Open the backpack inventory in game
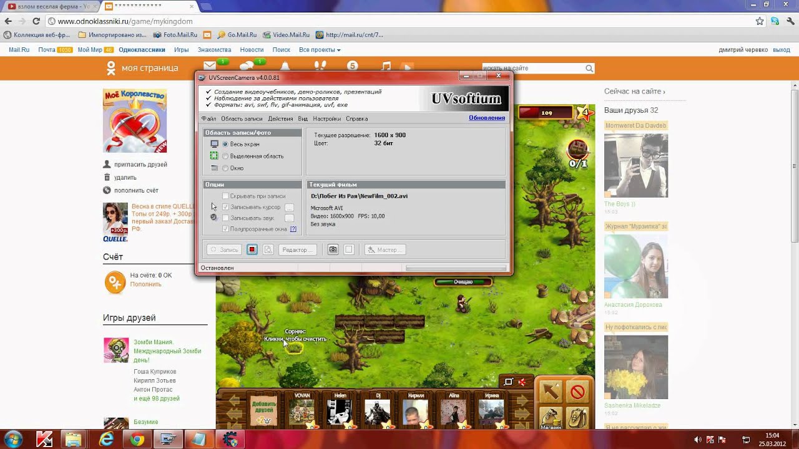Viewport: 799px width, 449px height. pyautogui.click(x=577, y=418)
